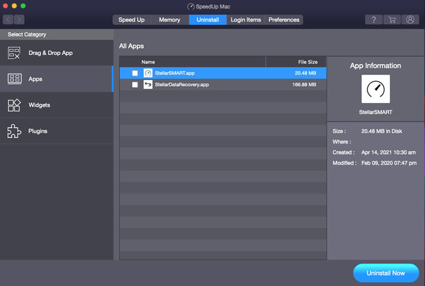Open the user account icon
This screenshot has width=425, height=286.
coord(410,19)
